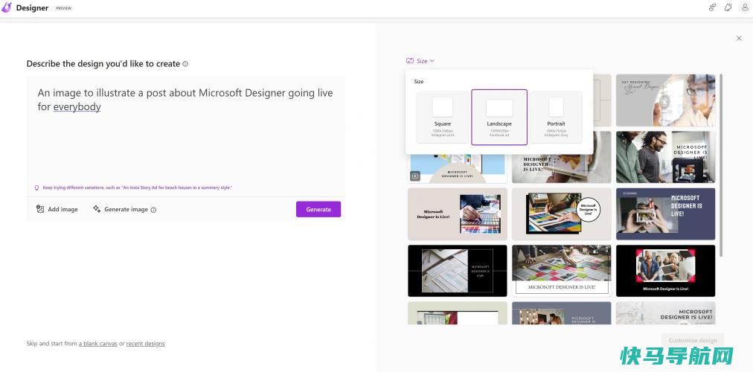Click the Add image icon
753x372 pixels.
(40, 209)
